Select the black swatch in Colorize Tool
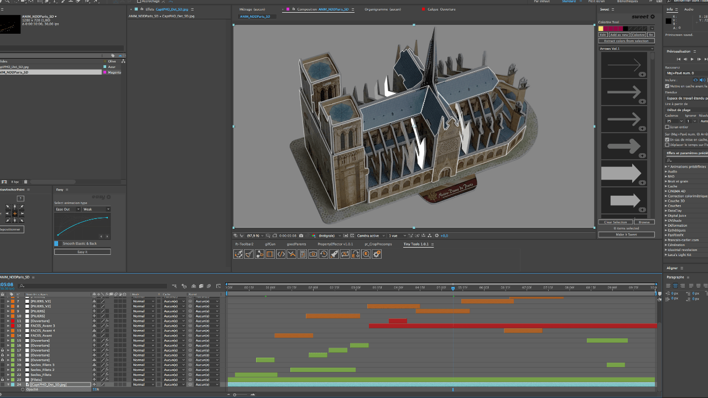The width and height of the screenshot is (708, 398). (x=626, y=29)
